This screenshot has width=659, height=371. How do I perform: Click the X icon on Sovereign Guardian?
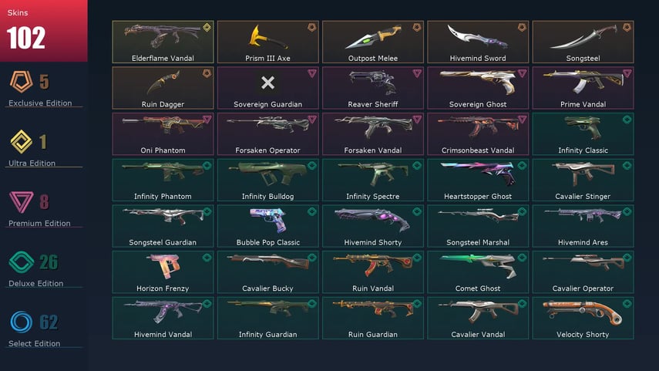tap(267, 83)
